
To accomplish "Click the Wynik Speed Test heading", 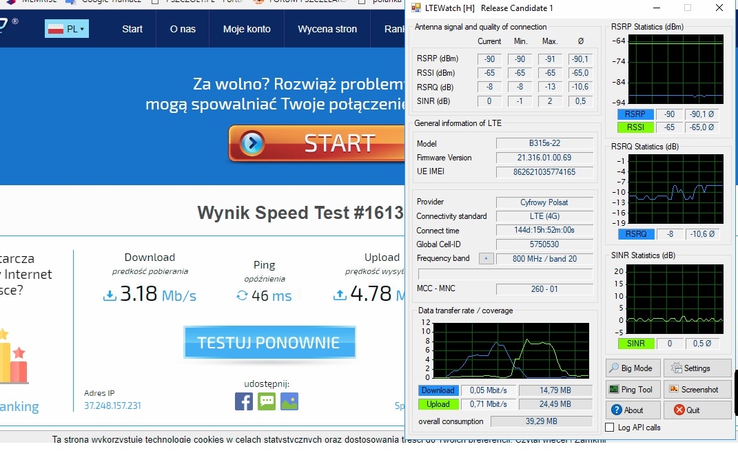I will pyautogui.click(x=300, y=213).
